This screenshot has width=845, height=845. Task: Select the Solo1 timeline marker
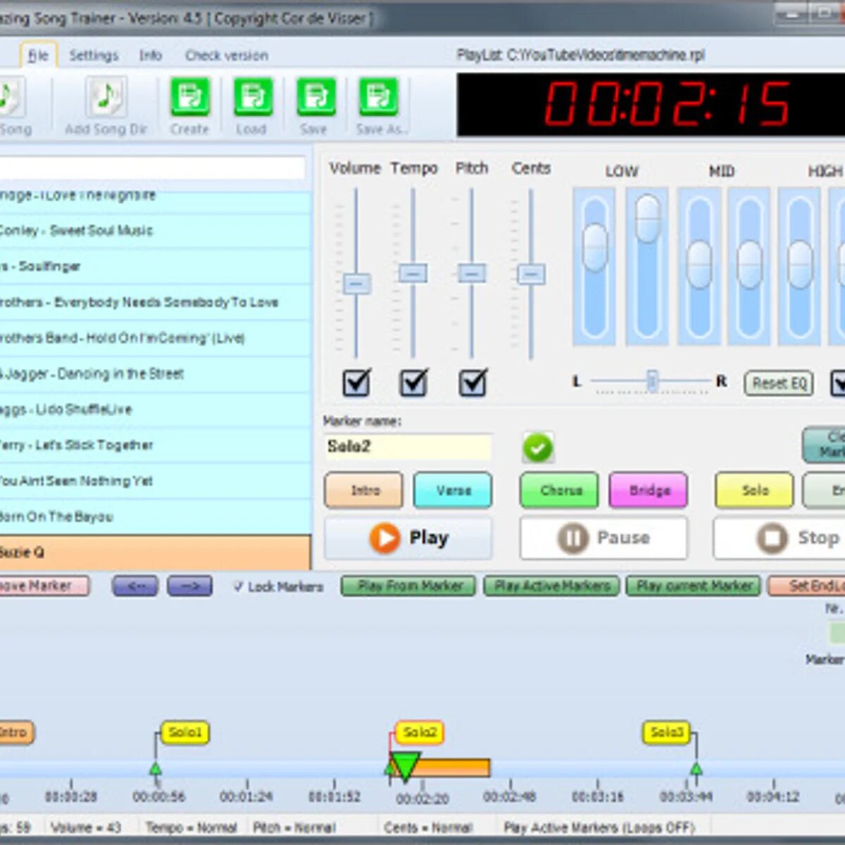click(x=185, y=732)
